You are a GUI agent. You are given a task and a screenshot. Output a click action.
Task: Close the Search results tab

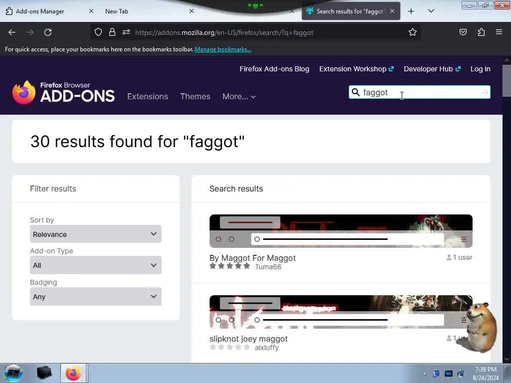pyautogui.click(x=392, y=11)
